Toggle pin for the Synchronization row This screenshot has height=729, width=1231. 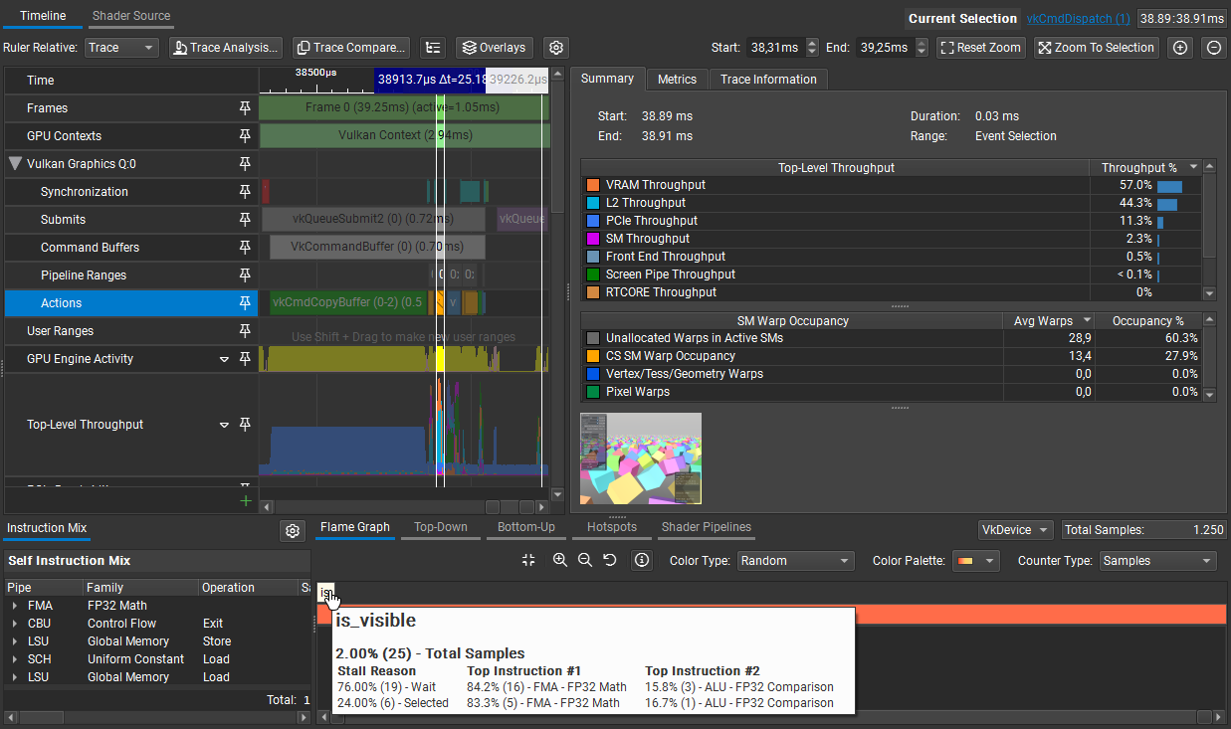[x=245, y=192]
